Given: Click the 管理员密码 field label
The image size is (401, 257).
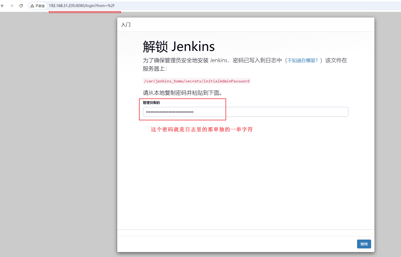Looking at the screenshot, I should coord(151,103).
